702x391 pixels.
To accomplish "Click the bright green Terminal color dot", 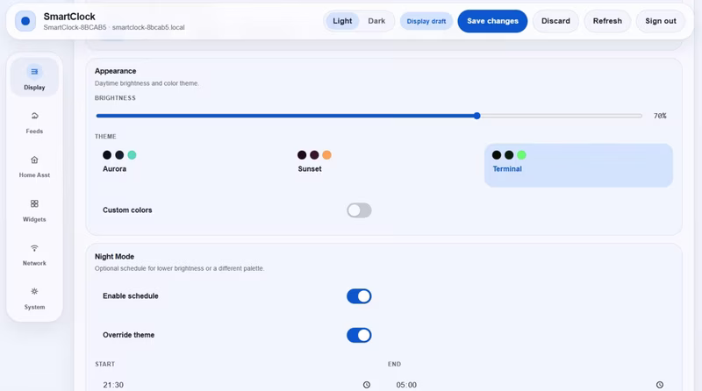I will 521,155.
